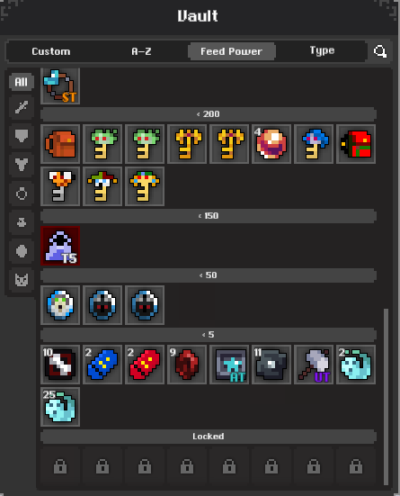Switch to the Type sort tab
Viewport: 400px width, 496px height.
click(322, 50)
